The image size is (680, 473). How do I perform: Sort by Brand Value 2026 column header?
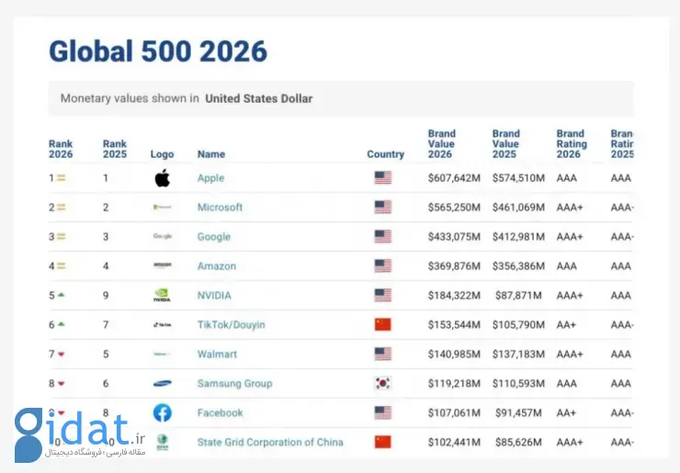tap(441, 144)
